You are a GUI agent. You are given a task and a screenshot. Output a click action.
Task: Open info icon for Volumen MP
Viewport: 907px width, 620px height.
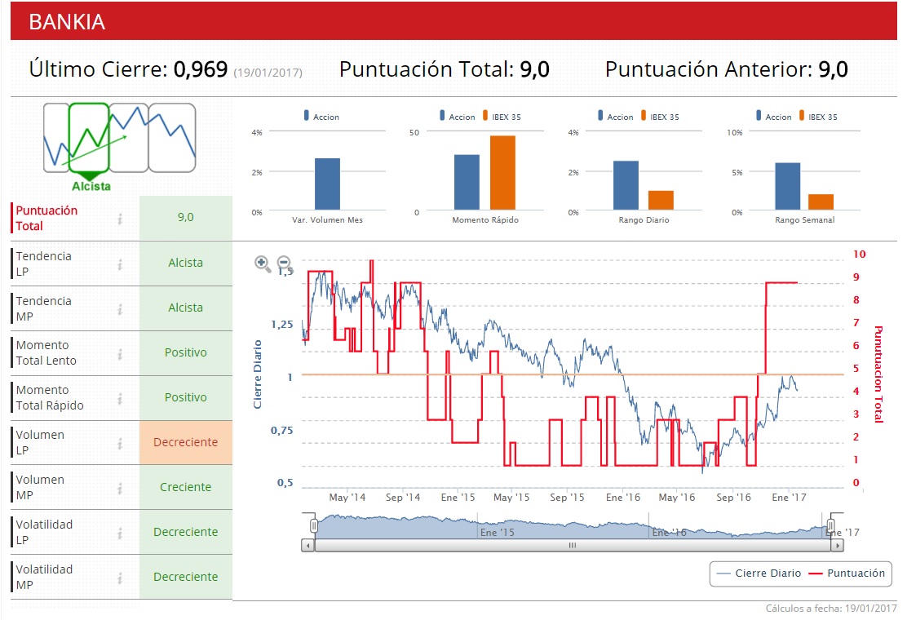click(121, 489)
